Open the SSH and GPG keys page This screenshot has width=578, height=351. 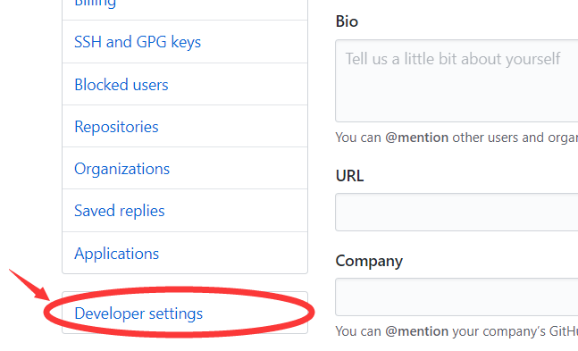click(185, 42)
